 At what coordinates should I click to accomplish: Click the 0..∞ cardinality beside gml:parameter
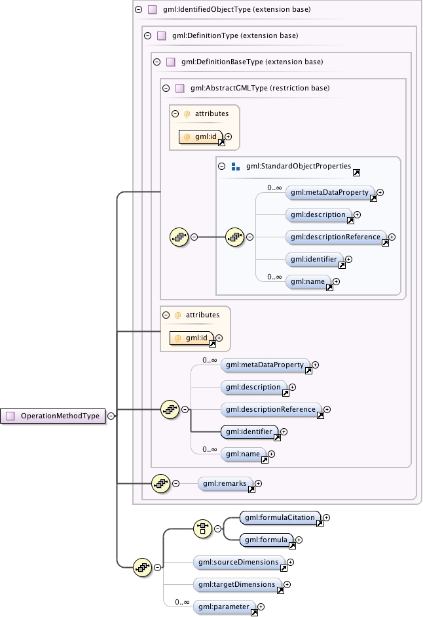(183, 602)
